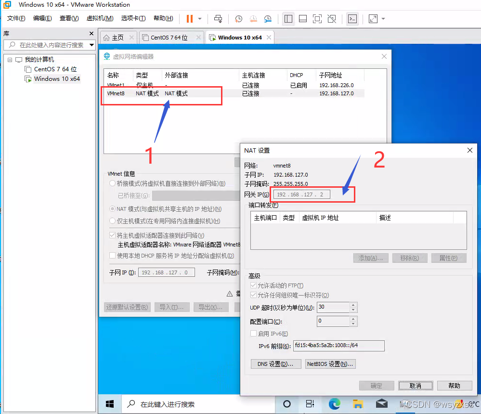
Task: Open the dropdown arrow beside pause button
Action: coord(200,19)
